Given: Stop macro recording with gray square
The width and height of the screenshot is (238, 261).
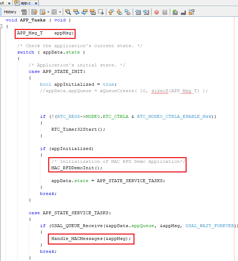Looking at the screenshot, I should click(164, 12).
